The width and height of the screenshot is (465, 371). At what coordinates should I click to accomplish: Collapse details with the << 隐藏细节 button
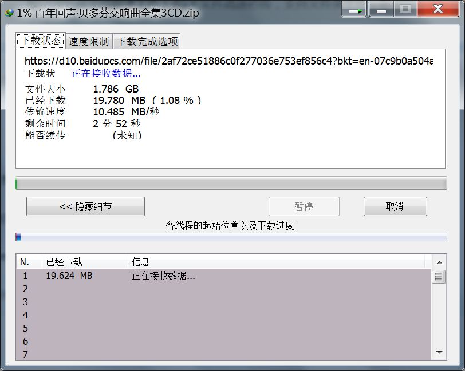coord(85,206)
